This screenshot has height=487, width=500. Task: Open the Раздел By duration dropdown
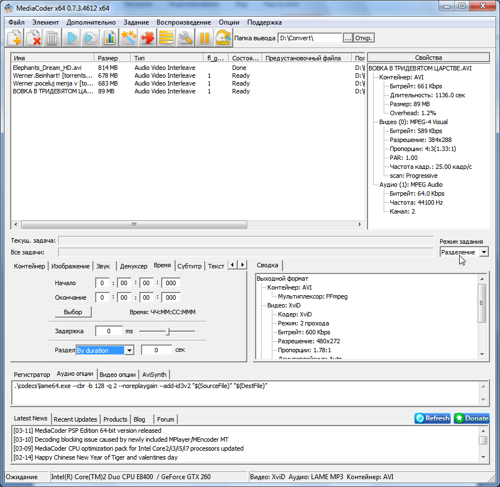click(x=129, y=350)
